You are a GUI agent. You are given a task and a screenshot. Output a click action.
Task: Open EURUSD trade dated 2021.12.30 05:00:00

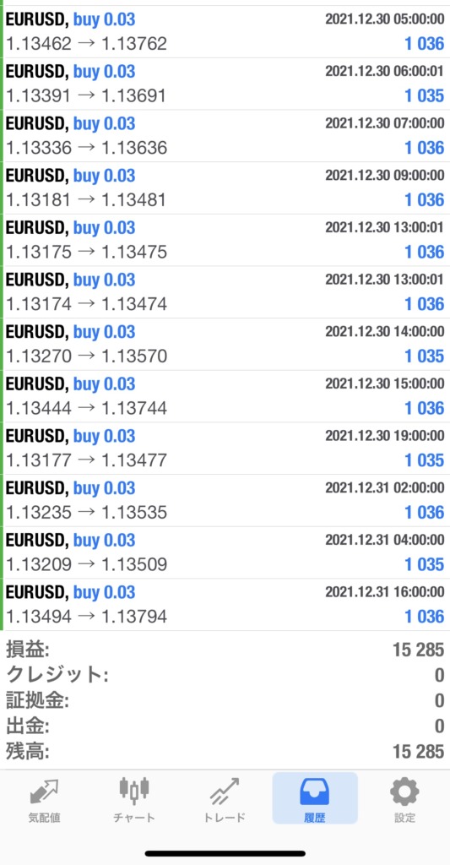pos(225,32)
